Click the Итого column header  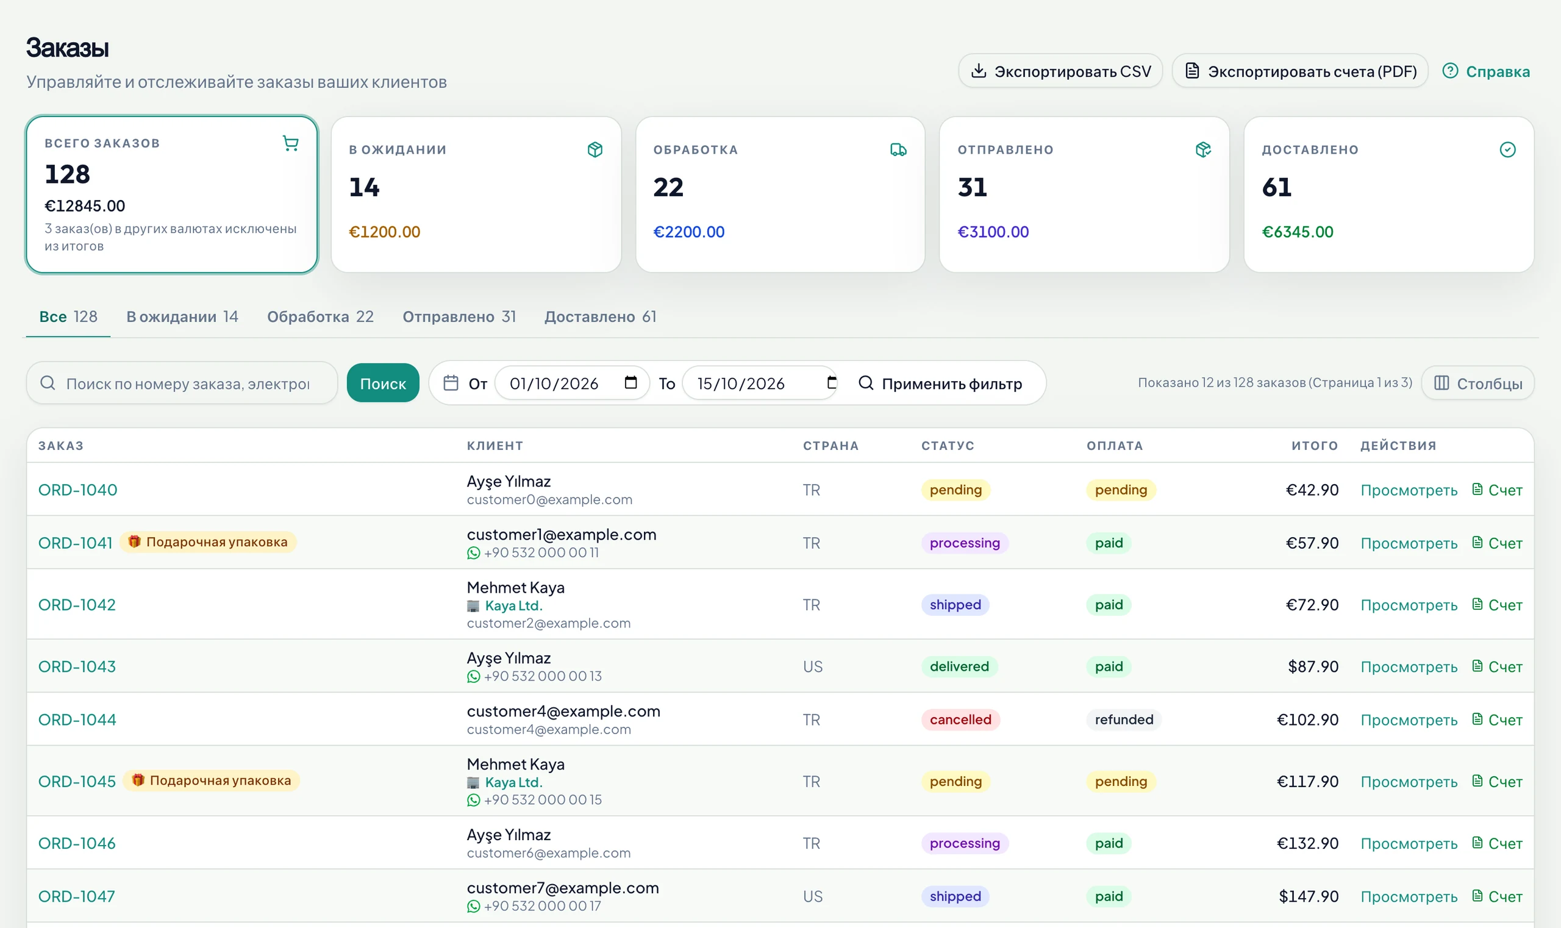(x=1315, y=446)
